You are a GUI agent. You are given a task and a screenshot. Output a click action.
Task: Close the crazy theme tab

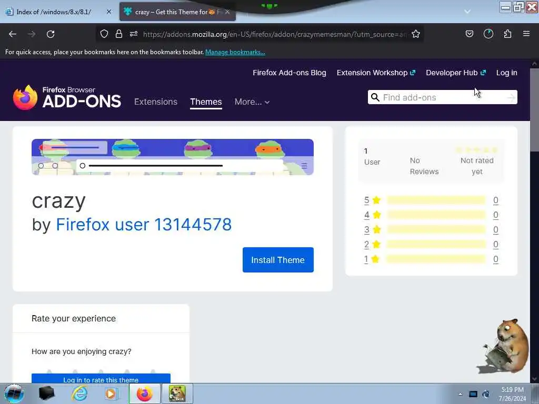[x=227, y=12]
